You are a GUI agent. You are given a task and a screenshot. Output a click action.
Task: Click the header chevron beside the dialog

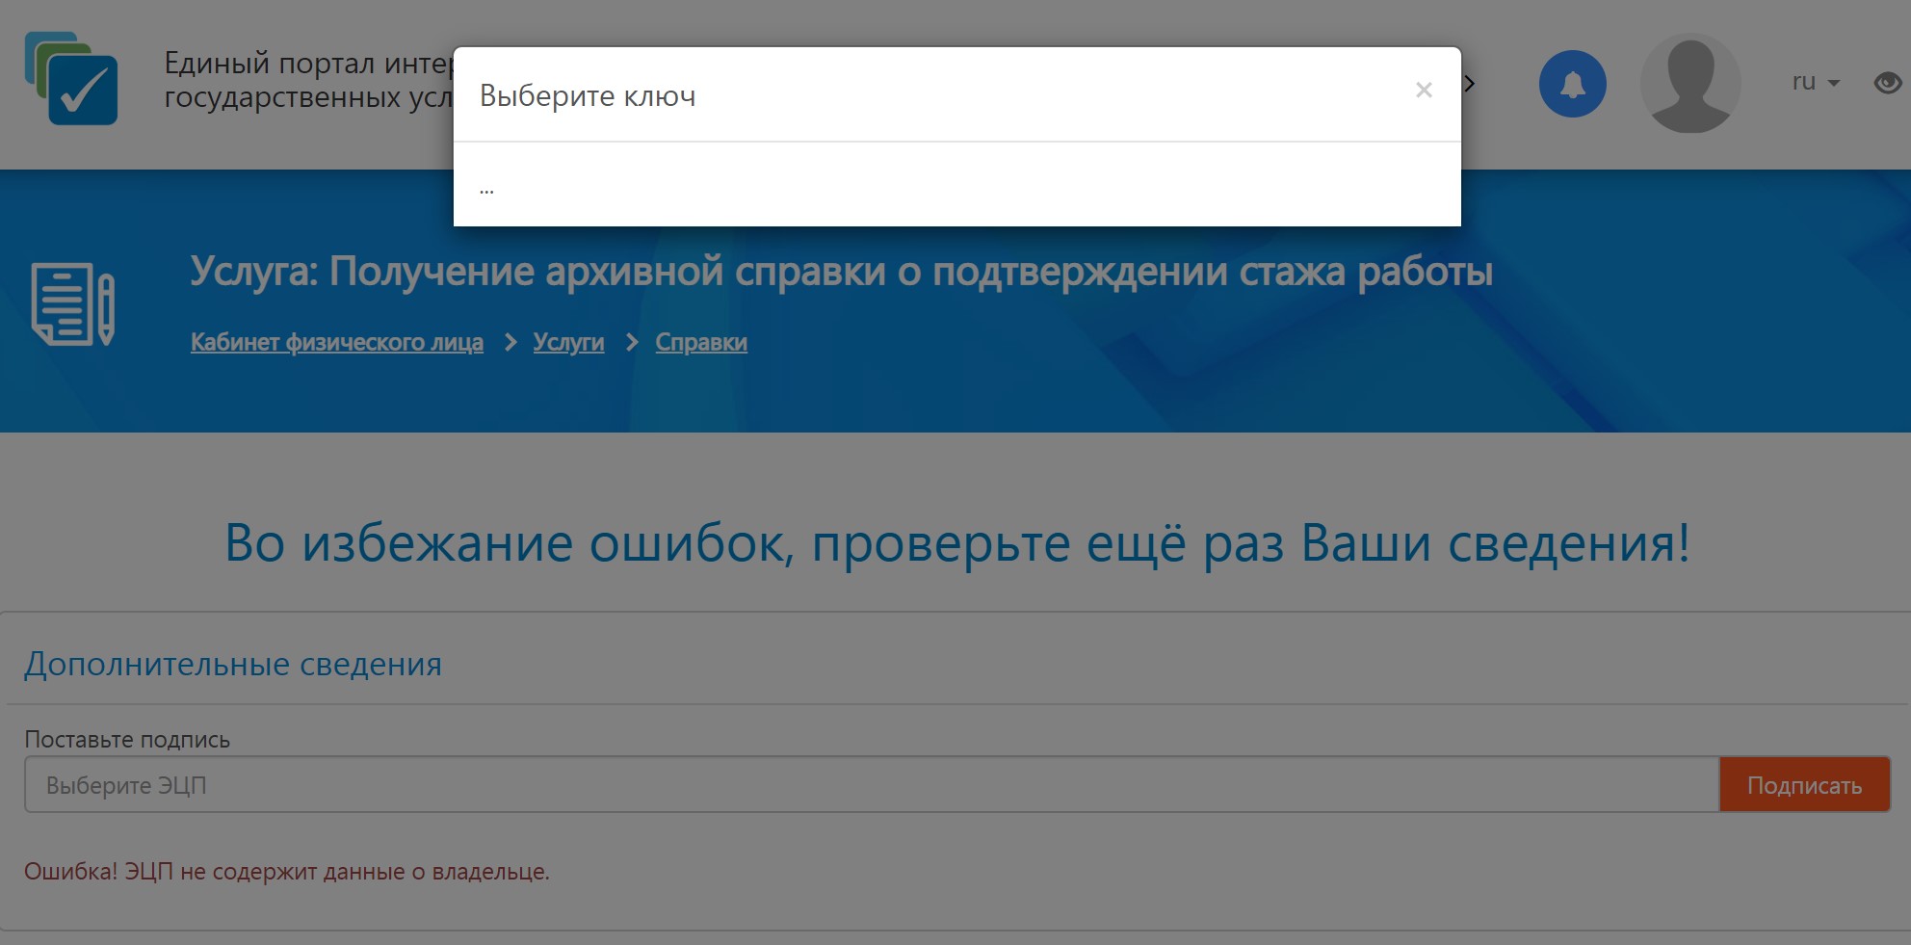pyautogui.click(x=1470, y=84)
